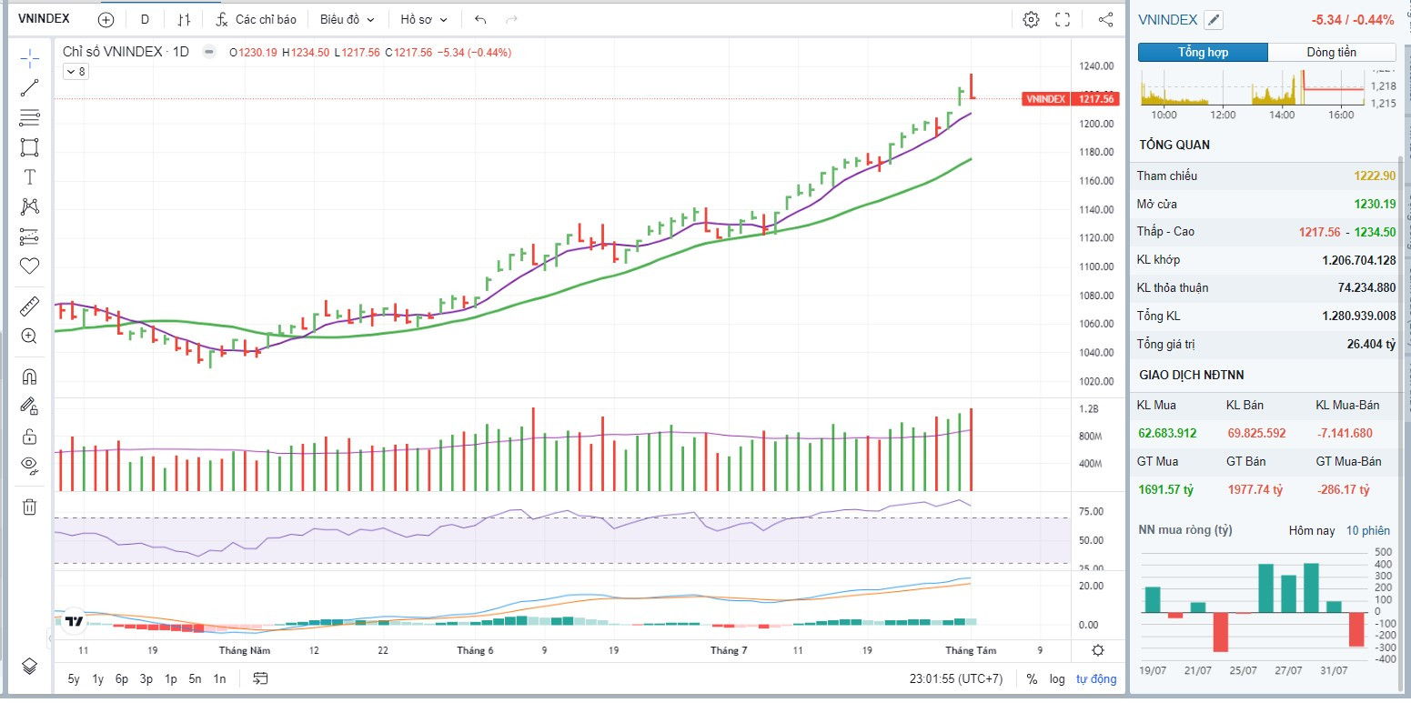Open the Biểu đồ dropdown
The height and width of the screenshot is (703, 1411).
coord(348,19)
